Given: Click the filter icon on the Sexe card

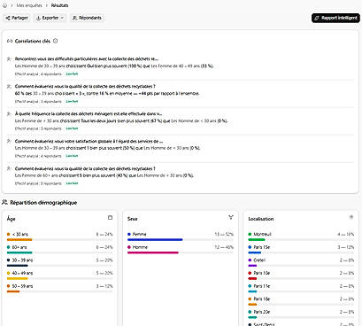Looking at the screenshot, I should [231, 218].
